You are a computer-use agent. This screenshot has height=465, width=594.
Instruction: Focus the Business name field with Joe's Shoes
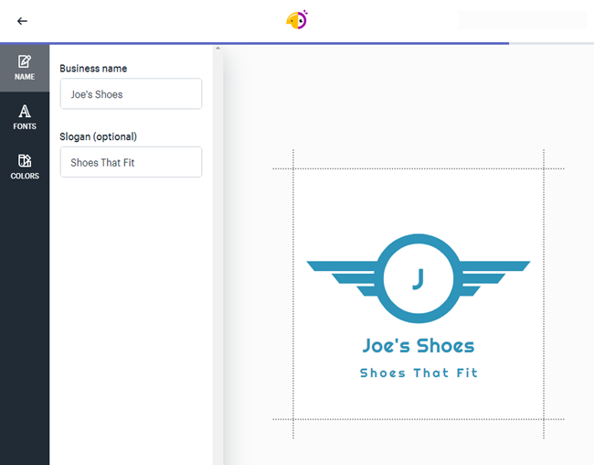pos(131,94)
